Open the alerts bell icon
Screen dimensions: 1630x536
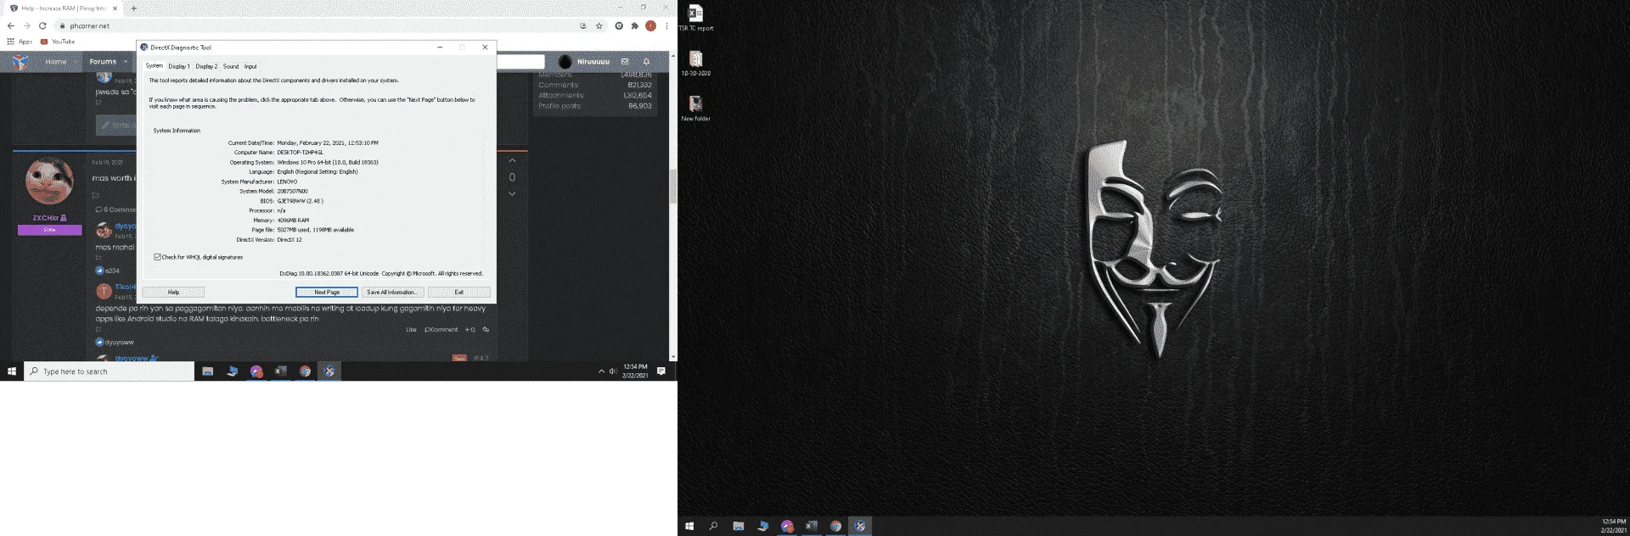point(646,62)
